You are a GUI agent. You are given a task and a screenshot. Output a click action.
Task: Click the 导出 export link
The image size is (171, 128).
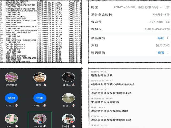(x=161, y=38)
